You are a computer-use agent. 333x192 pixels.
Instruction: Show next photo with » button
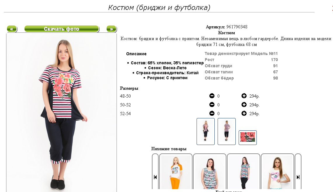[x=111, y=29]
